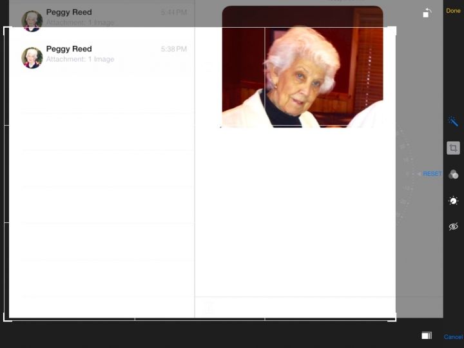Tap the rotate image icon
Screen dimensions: 464x348
[x=427, y=13]
